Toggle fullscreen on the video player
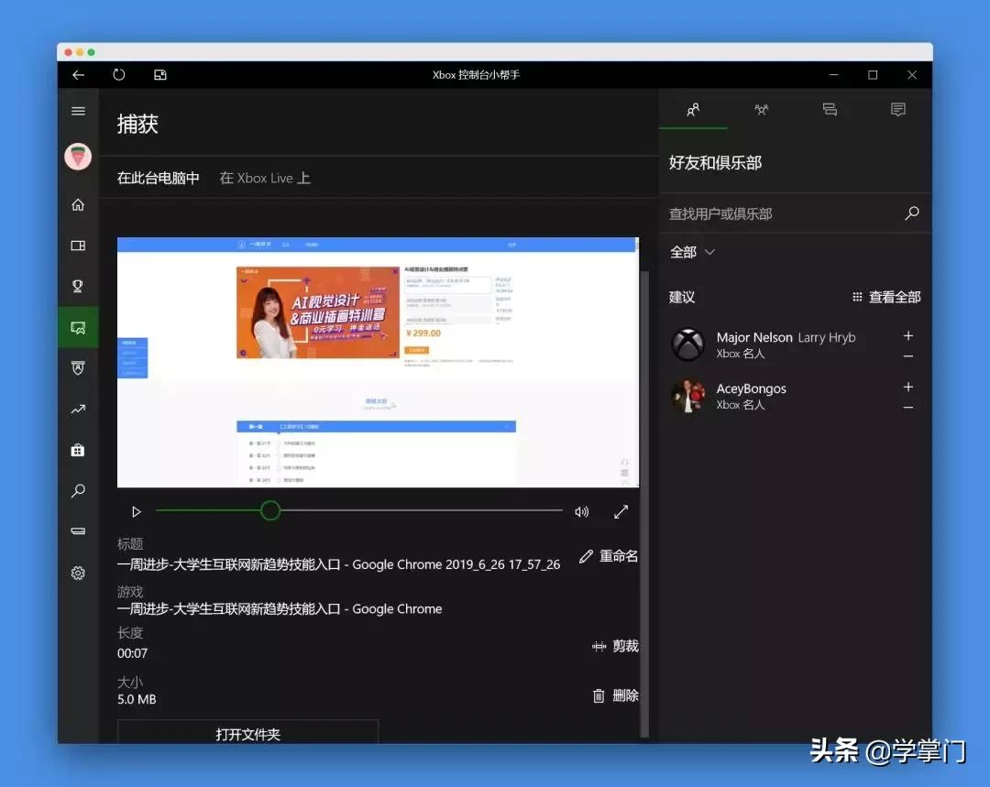The width and height of the screenshot is (990, 787). pyautogui.click(x=621, y=511)
